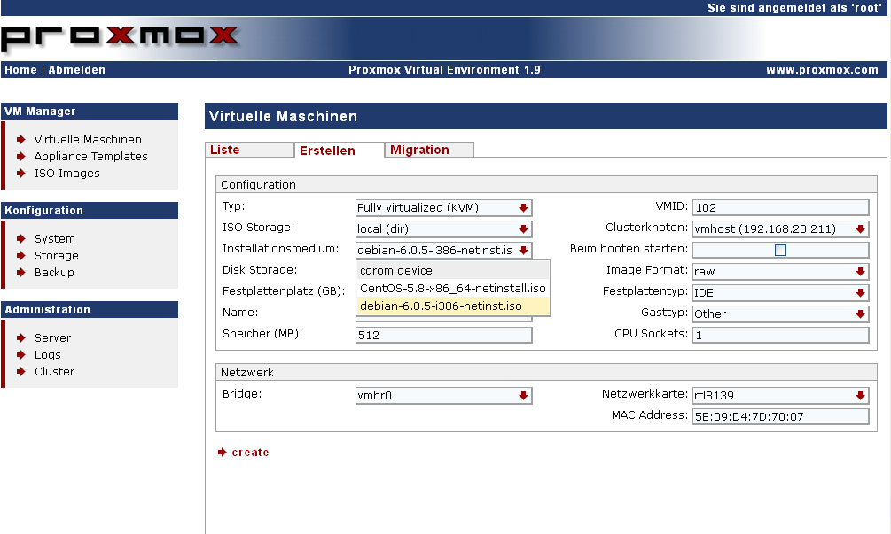Image resolution: width=891 pixels, height=534 pixels.
Task: Open Virtuelle Maschinen in the sidebar
Action: pyautogui.click(x=88, y=140)
